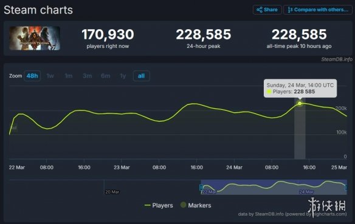Screen dimensions: 355x224
Task: Set zoom to 1w
Action: (50, 76)
